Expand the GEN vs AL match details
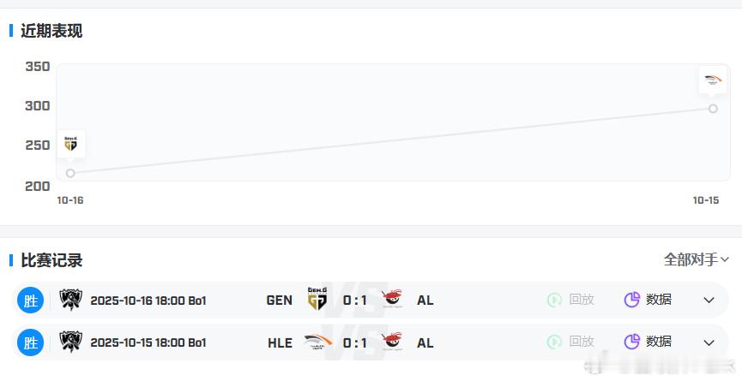Screen dimensions: 742x381 709,300
